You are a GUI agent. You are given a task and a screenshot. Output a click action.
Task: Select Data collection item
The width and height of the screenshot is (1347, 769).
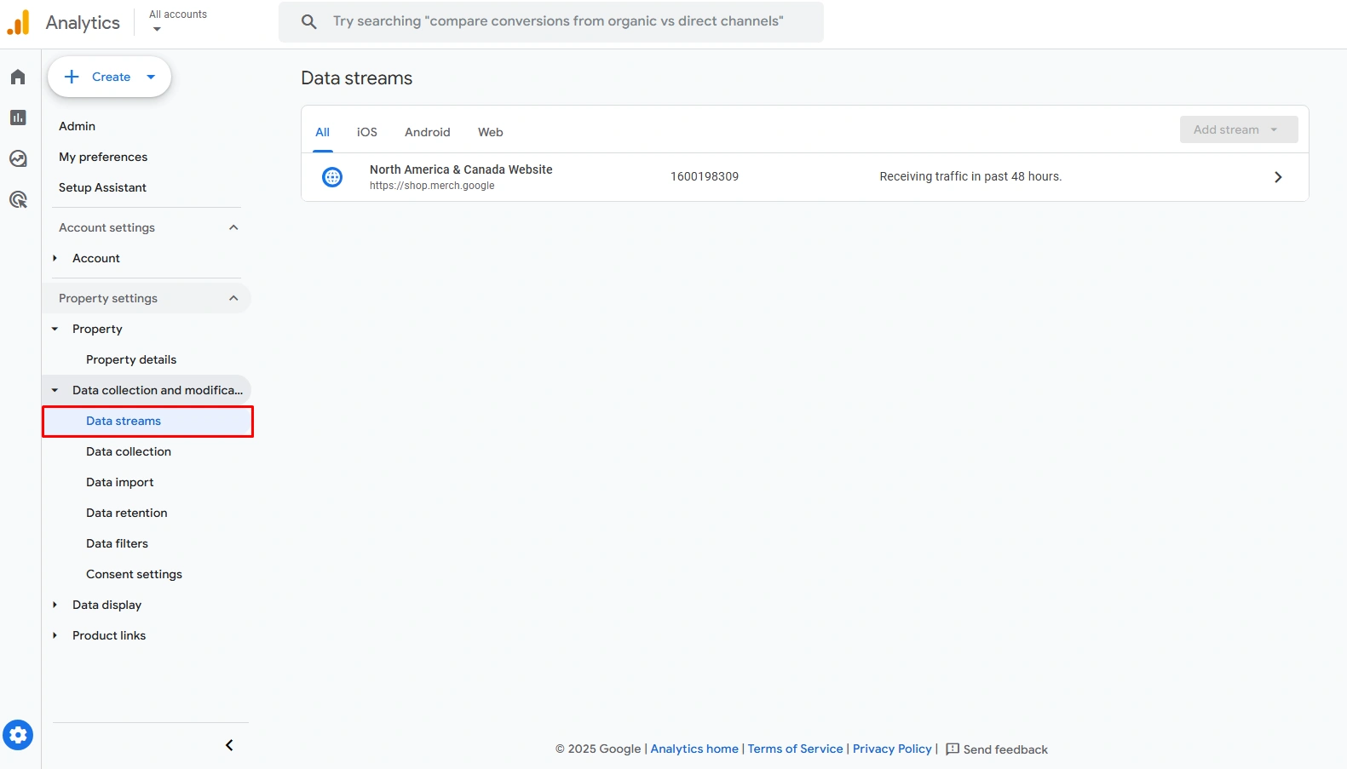[x=129, y=451]
